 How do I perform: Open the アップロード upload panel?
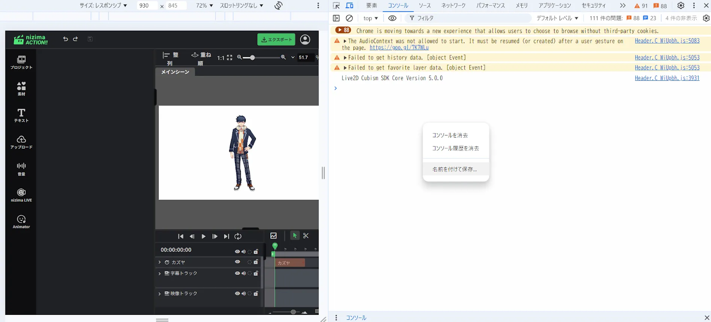pos(21,142)
